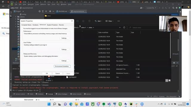Confirm System Properties with OK

point(47,73)
